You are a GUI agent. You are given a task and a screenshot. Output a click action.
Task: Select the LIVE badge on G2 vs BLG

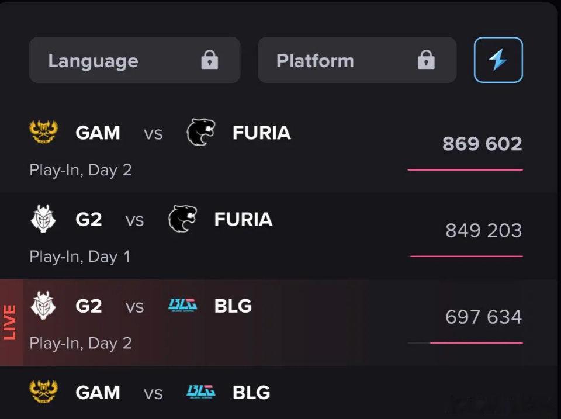11,323
